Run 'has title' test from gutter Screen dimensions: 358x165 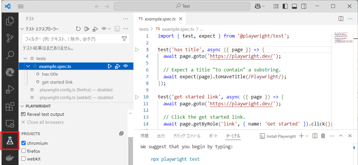coord(137,49)
